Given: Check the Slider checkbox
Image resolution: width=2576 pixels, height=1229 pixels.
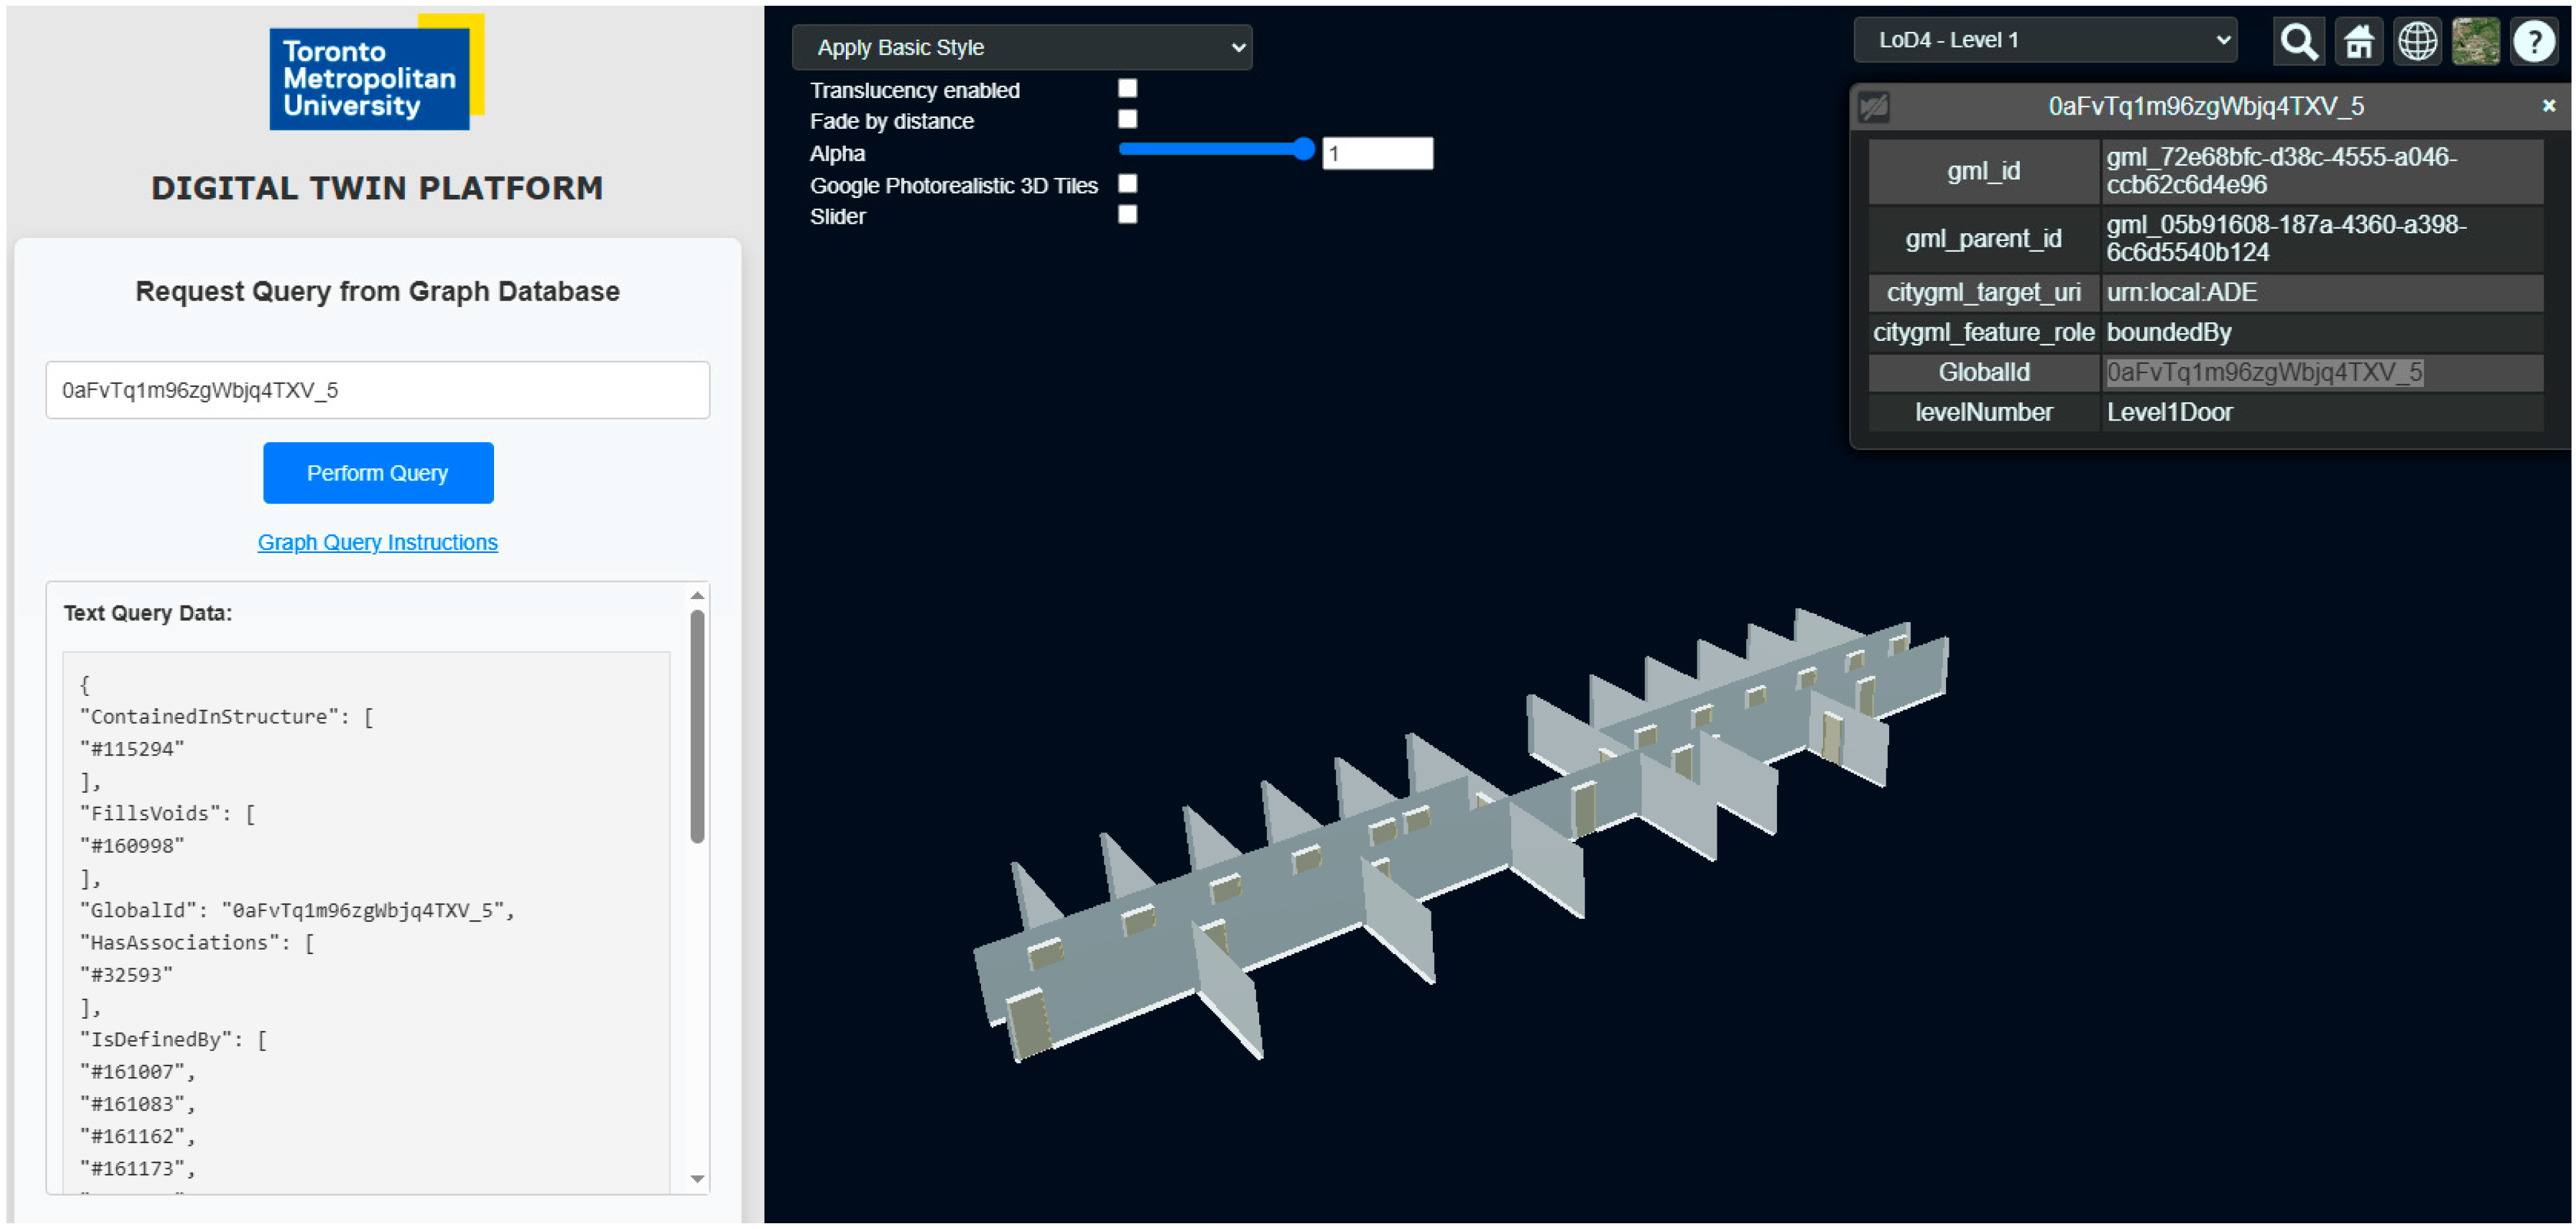Looking at the screenshot, I should tap(1127, 215).
